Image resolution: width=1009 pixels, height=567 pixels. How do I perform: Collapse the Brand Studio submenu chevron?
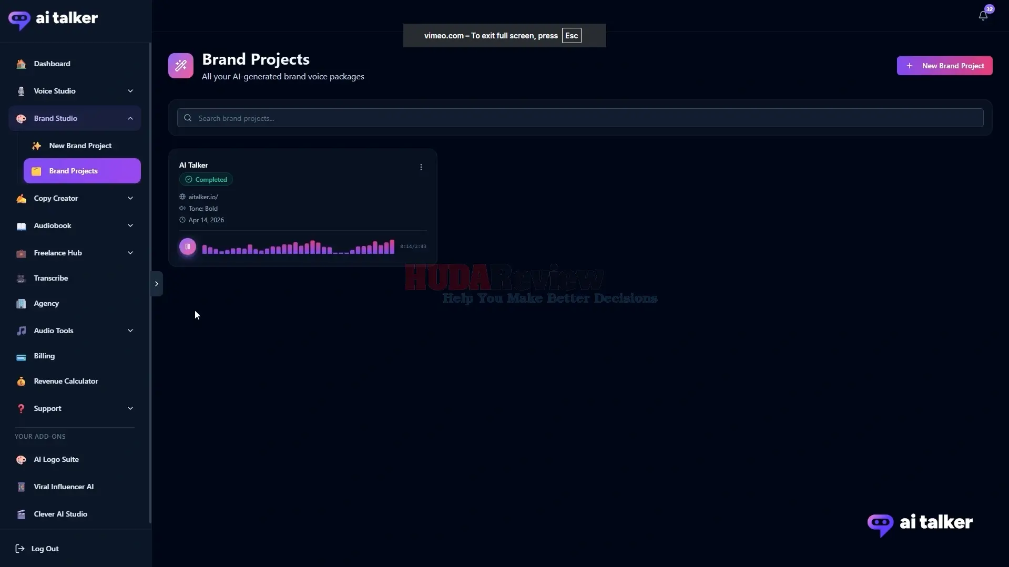coord(130,118)
